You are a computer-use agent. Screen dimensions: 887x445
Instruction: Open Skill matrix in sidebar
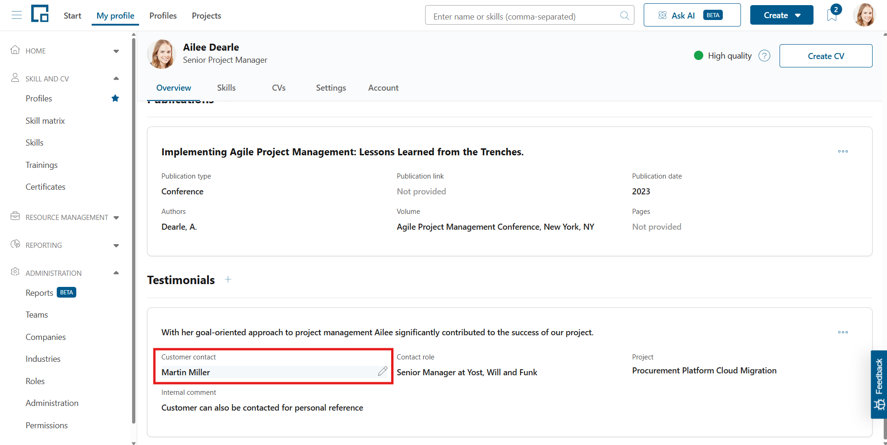tap(45, 121)
